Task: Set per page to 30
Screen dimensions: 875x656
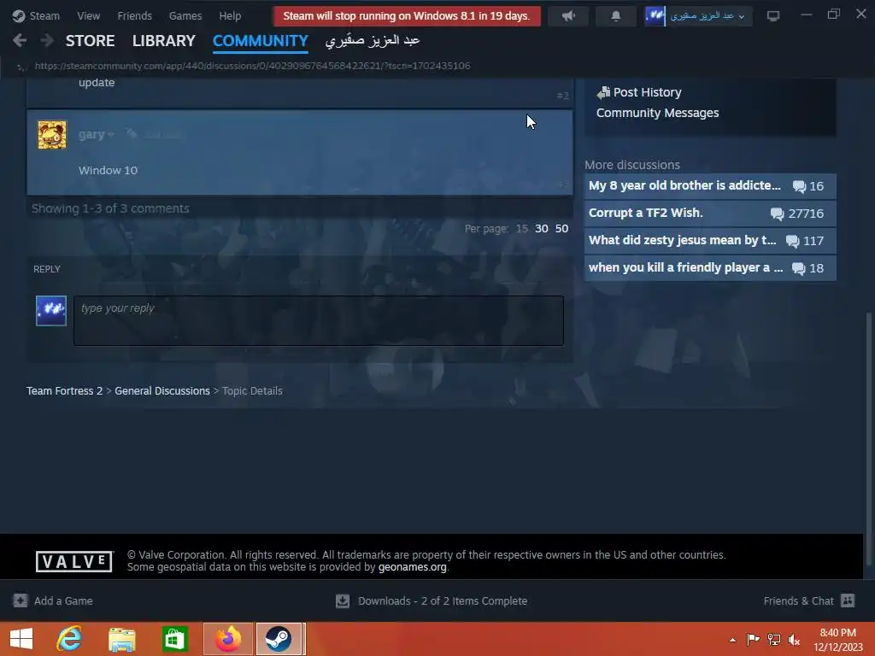Action: click(x=541, y=229)
